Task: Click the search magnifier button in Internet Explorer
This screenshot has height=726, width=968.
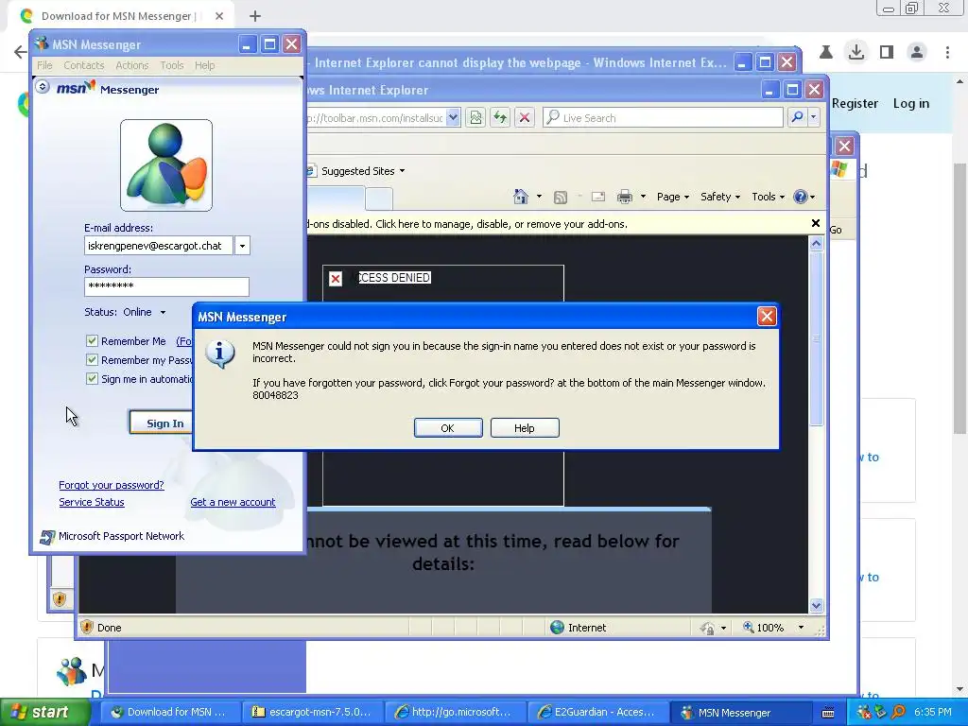Action: (x=797, y=117)
